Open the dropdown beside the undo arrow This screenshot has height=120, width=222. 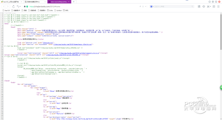[20, 7]
